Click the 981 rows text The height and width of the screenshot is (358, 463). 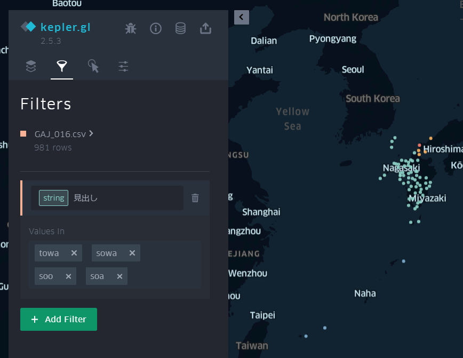point(53,147)
